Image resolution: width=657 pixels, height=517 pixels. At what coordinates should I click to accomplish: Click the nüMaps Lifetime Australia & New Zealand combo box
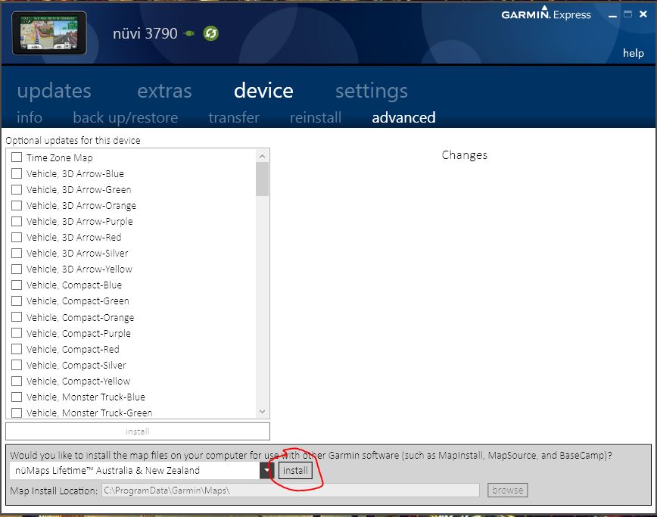(142, 471)
